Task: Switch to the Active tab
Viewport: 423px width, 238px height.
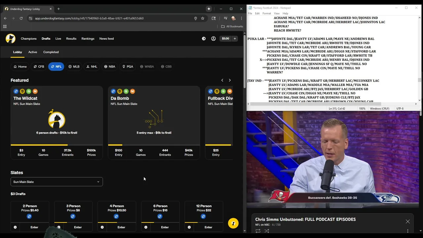Action: click(33, 52)
